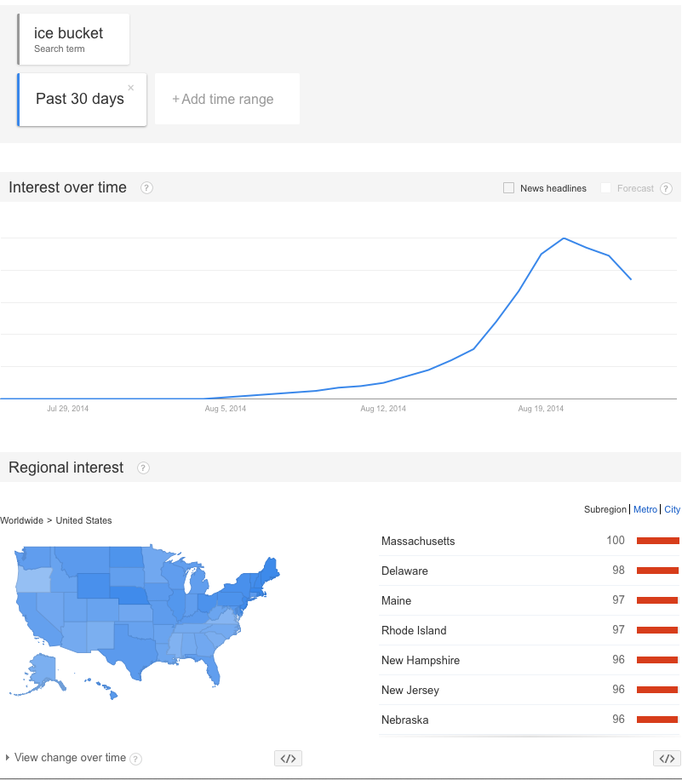Switch to the Metro tab
The image size is (682, 780).
coord(645,509)
